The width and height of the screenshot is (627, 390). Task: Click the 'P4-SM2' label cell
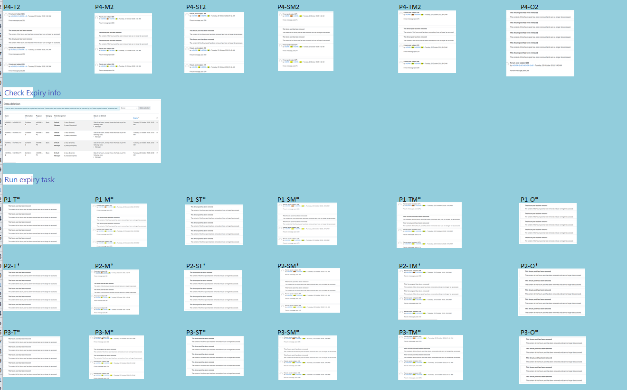pyautogui.click(x=289, y=7)
